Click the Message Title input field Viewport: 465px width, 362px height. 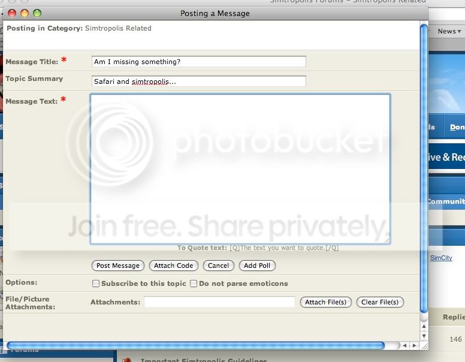[x=199, y=62]
